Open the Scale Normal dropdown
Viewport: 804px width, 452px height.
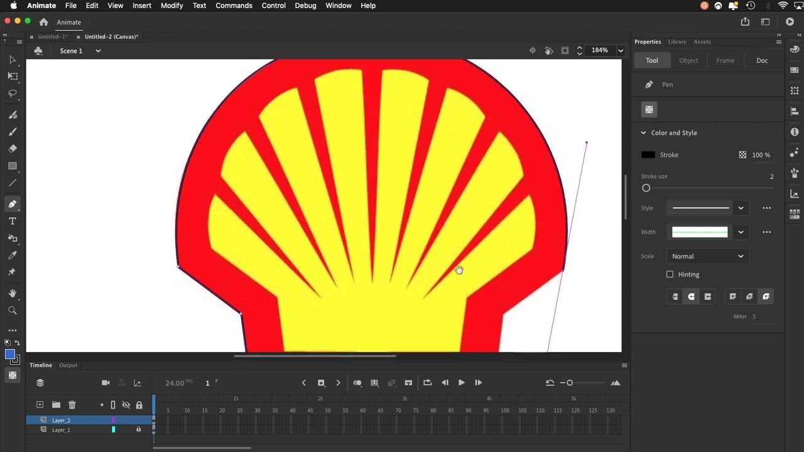click(708, 256)
